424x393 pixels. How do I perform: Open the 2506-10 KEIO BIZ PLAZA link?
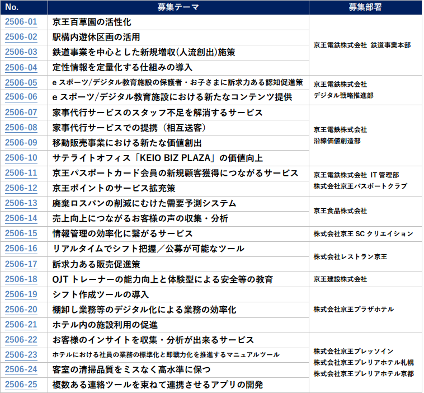pos(21,158)
